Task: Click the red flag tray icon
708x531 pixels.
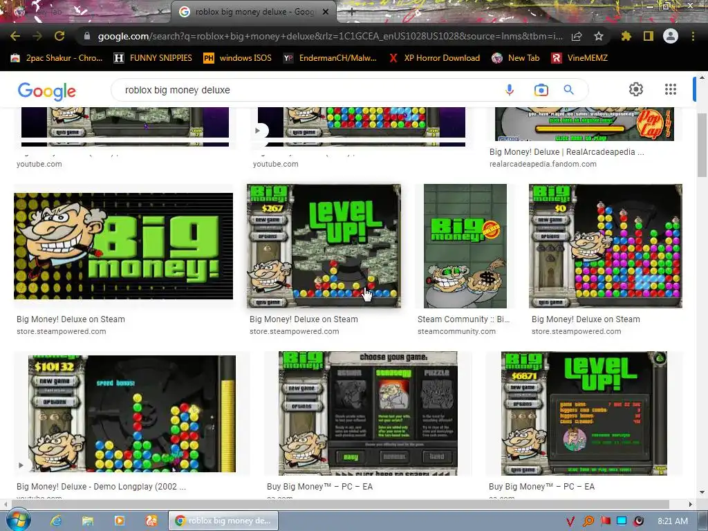Action: pos(606,521)
